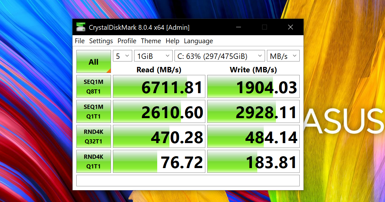
Task: Open the Profile menu
Action: (x=127, y=41)
